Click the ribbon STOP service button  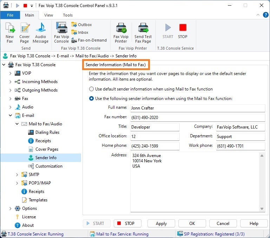(x=183, y=31)
